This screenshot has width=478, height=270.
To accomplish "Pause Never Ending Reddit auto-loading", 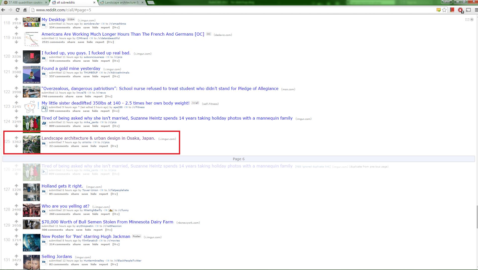I will coord(472,20).
